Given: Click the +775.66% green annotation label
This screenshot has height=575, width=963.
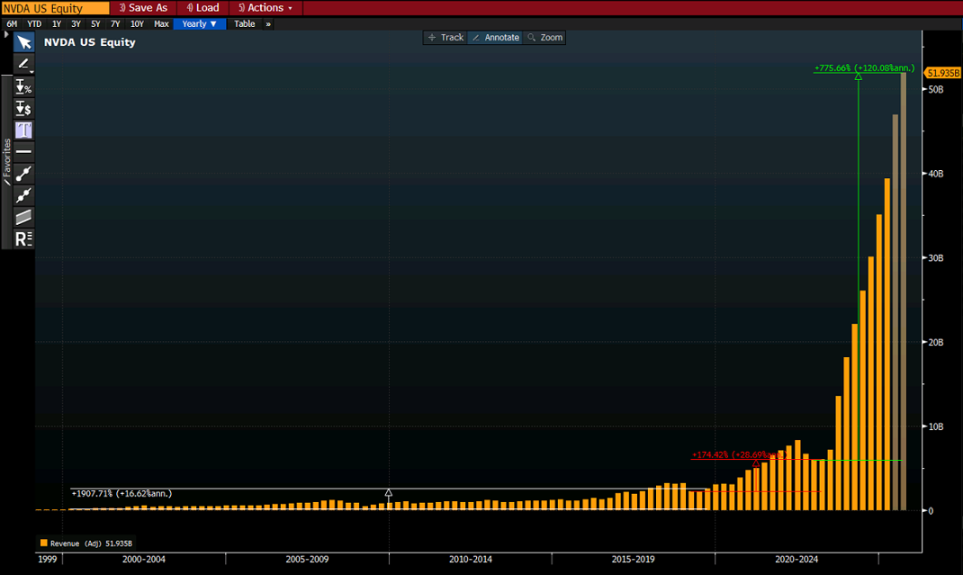Looking at the screenshot, I should click(864, 68).
